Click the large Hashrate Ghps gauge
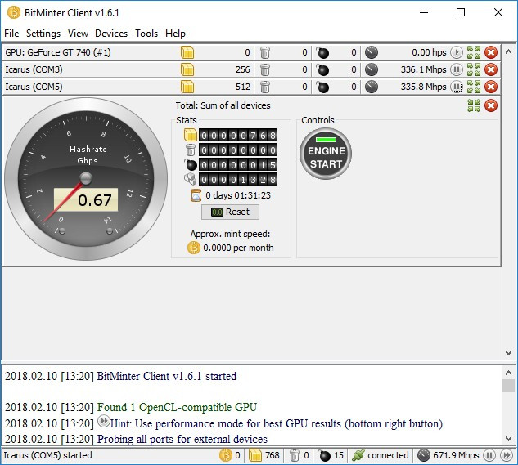This screenshot has width=518, height=465. pos(86,178)
